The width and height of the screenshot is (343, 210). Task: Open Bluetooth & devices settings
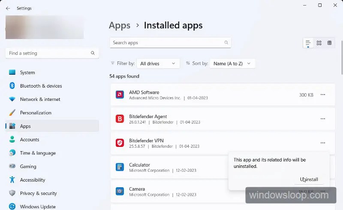tap(52, 86)
